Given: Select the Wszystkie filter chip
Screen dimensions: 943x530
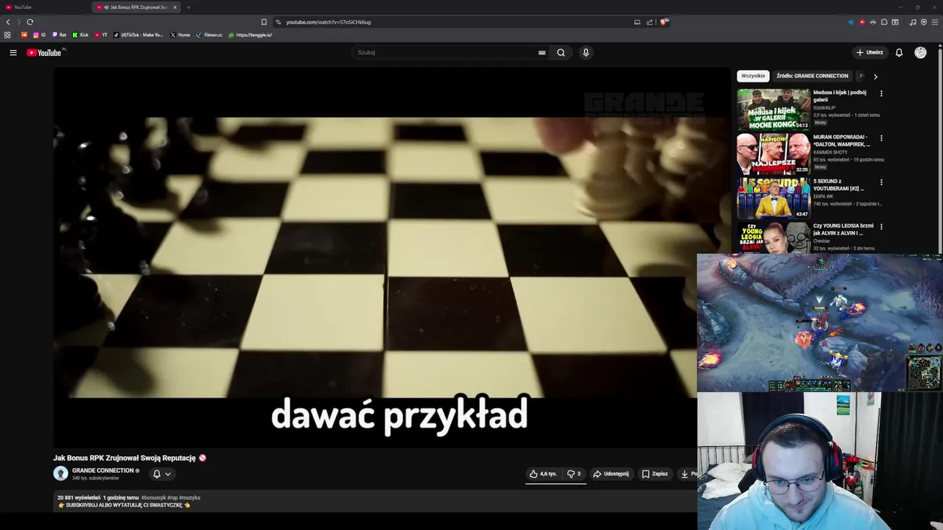Looking at the screenshot, I should coord(753,76).
